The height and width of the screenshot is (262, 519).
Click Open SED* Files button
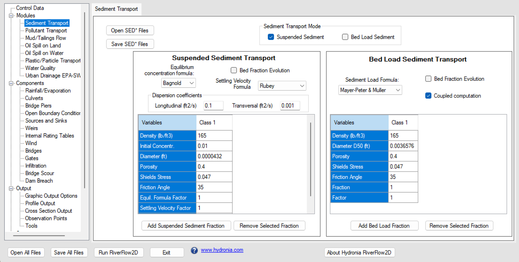(x=130, y=30)
